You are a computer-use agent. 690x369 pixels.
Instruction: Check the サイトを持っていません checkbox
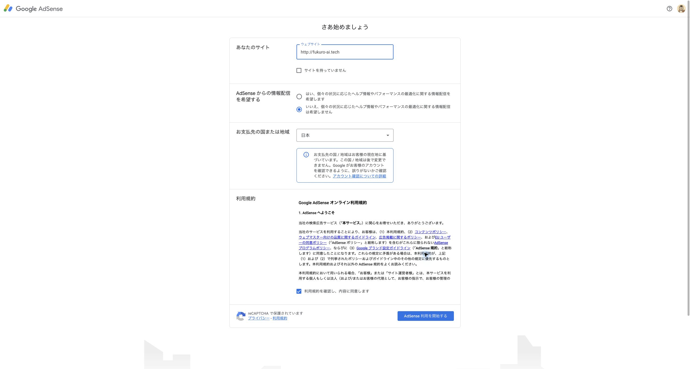(x=299, y=70)
